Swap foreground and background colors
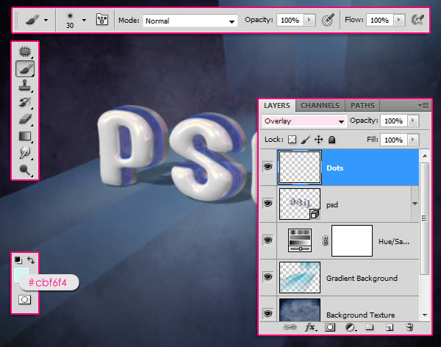The width and height of the screenshot is (441, 347). (31, 260)
